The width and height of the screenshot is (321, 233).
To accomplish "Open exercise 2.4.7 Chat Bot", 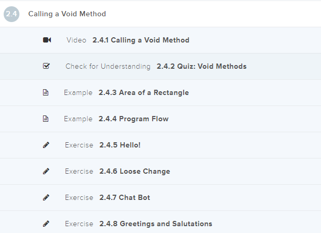I will click(x=124, y=198).
